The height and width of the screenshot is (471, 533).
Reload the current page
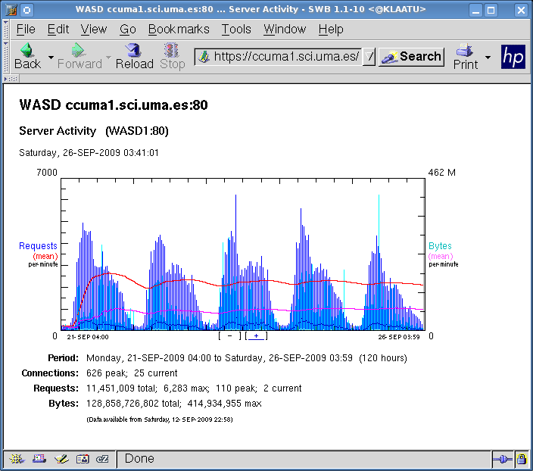pos(134,57)
